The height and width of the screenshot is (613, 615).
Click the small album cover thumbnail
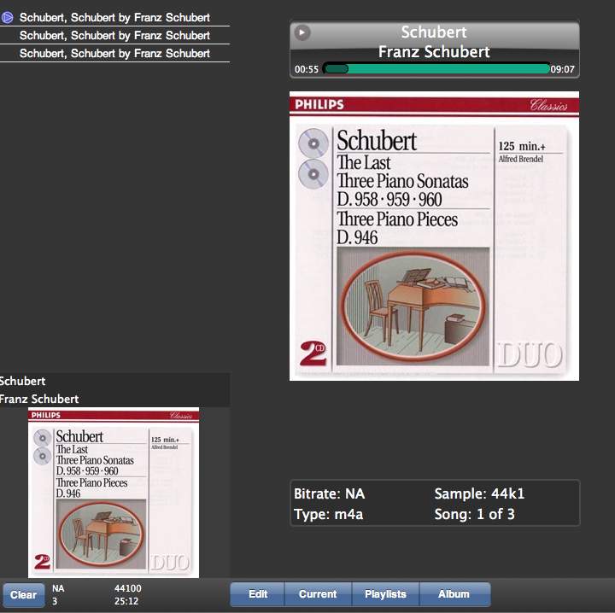pyautogui.click(x=114, y=493)
